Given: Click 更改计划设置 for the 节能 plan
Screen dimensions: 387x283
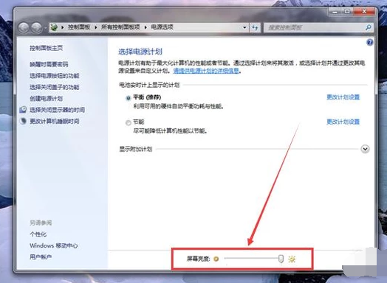Looking at the screenshot, I should [343, 122].
